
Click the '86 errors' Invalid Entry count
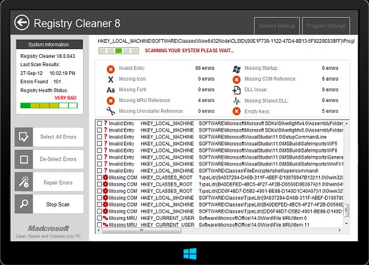(205, 68)
